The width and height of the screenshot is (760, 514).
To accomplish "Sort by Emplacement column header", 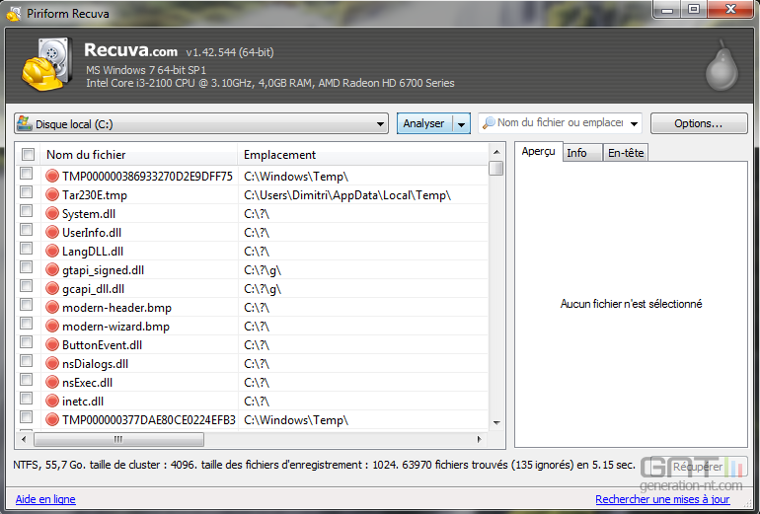I will point(363,155).
